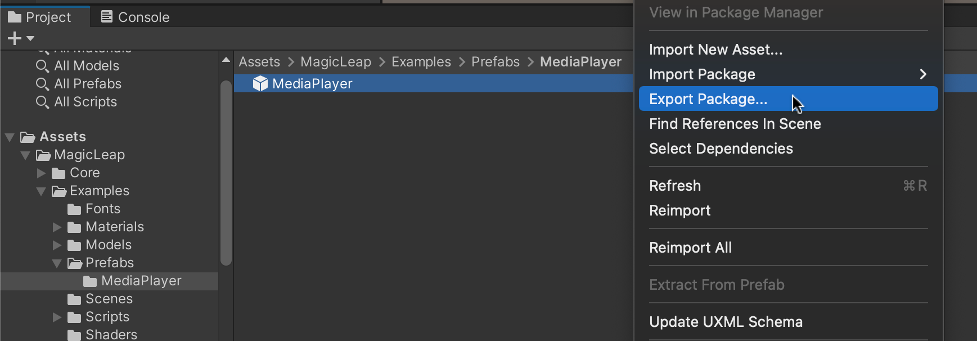The width and height of the screenshot is (977, 341).
Task: Click the Shaders folder icon
Action: coord(74,335)
